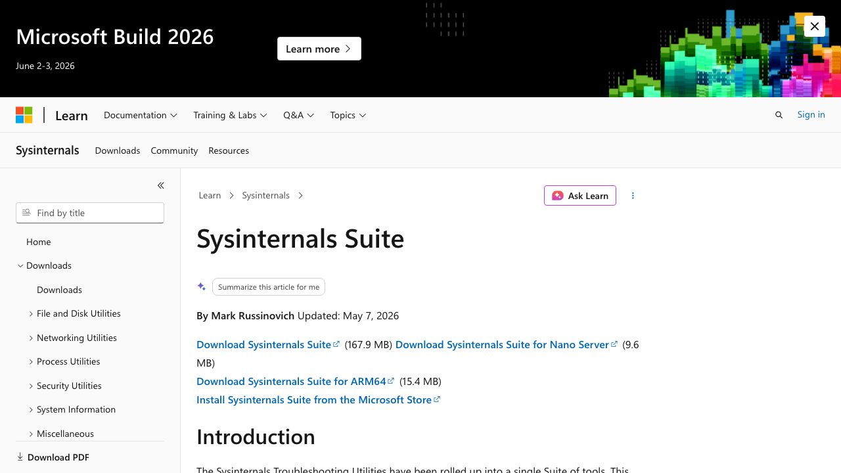This screenshot has height=473, width=841.
Task: Open the Ask Learn assistant
Action: point(580,196)
